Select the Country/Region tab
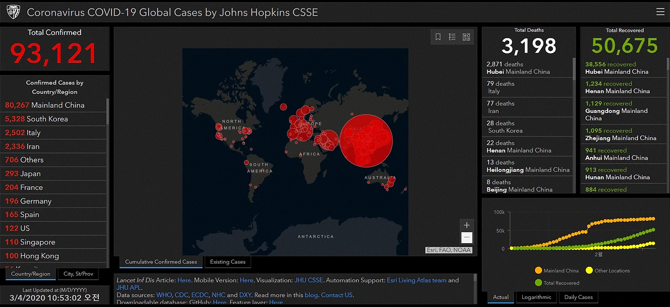 31,274
